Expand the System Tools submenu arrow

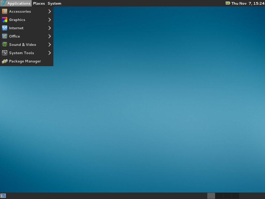point(49,53)
